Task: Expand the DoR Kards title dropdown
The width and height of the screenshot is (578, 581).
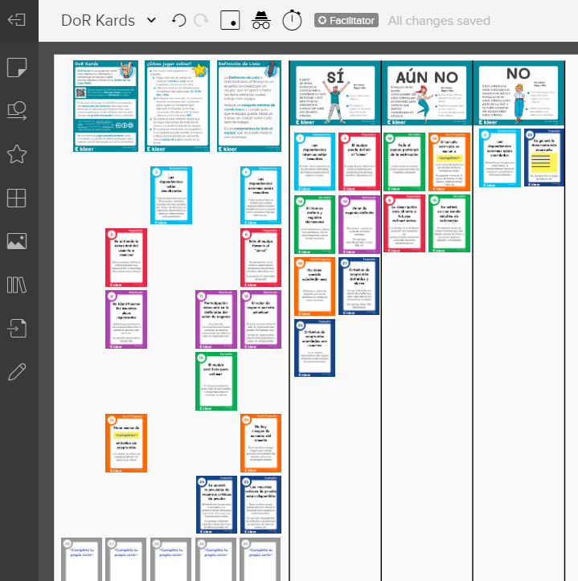Action: pos(151,20)
